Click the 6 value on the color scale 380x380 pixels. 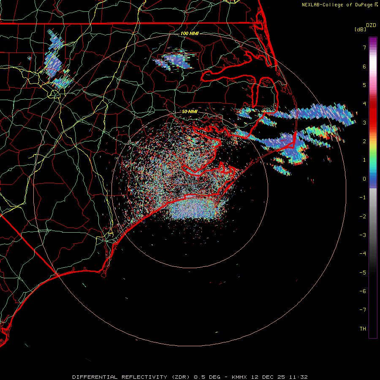(364, 66)
